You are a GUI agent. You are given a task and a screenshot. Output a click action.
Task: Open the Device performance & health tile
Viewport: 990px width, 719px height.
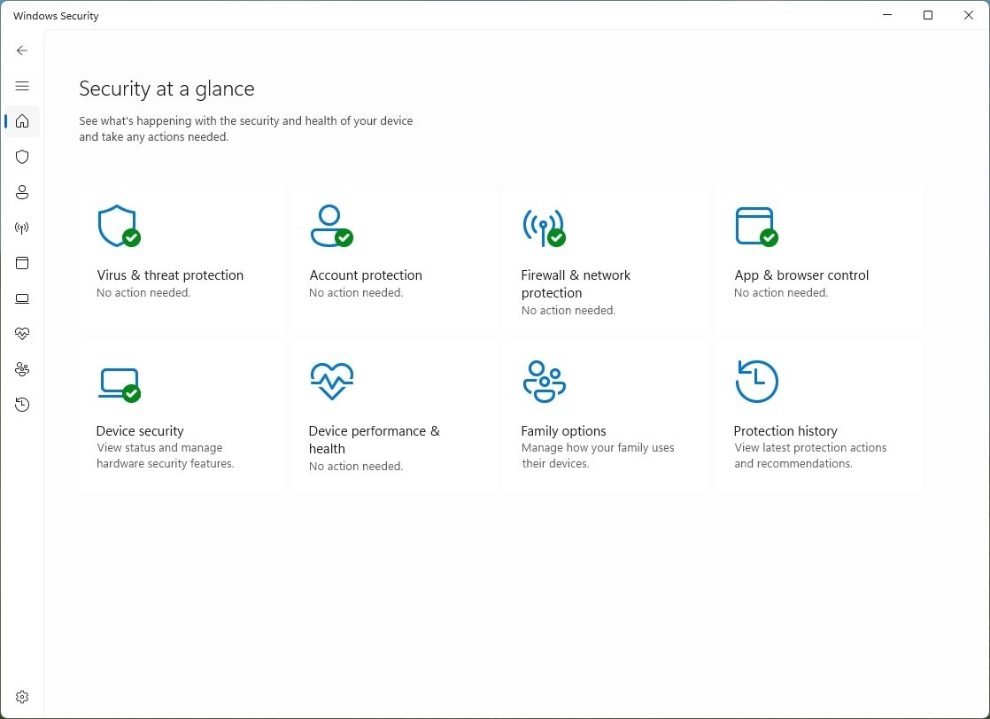(394, 414)
